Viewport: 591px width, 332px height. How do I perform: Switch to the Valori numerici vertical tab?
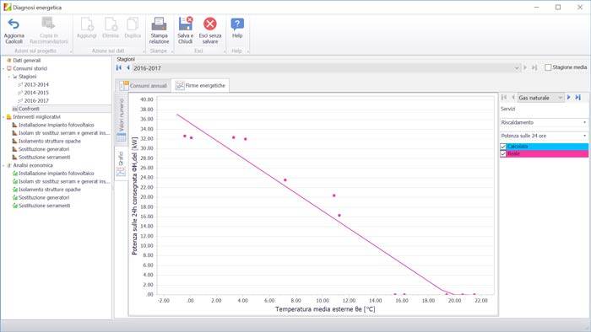(121, 119)
